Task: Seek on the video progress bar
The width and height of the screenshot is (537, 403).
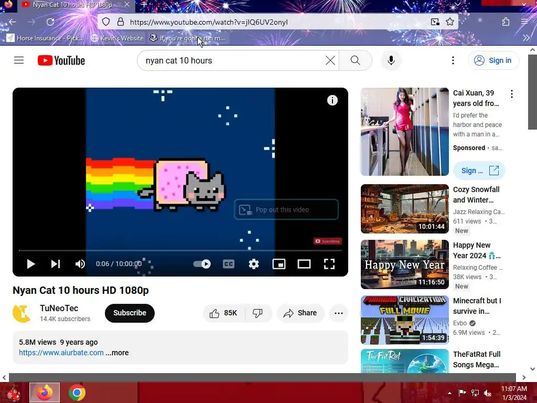Action: click(180, 250)
